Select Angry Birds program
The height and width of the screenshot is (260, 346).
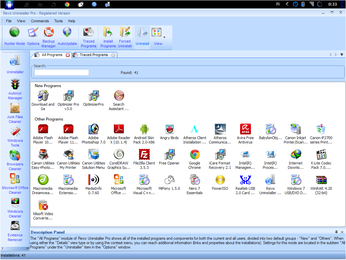pyautogui.click(x=169, y=132)
